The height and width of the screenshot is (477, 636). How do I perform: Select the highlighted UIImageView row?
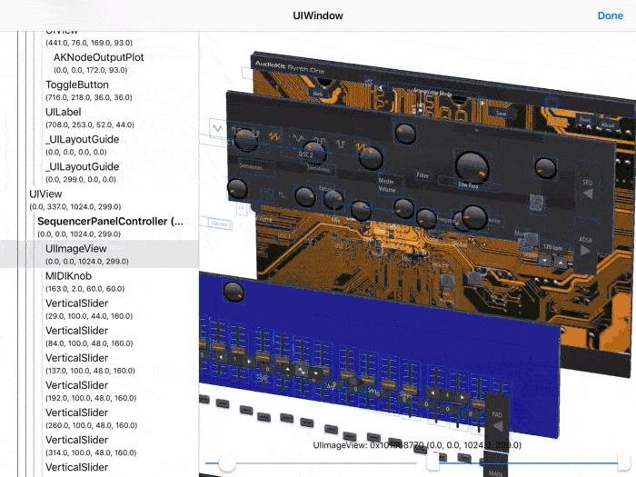99,254
